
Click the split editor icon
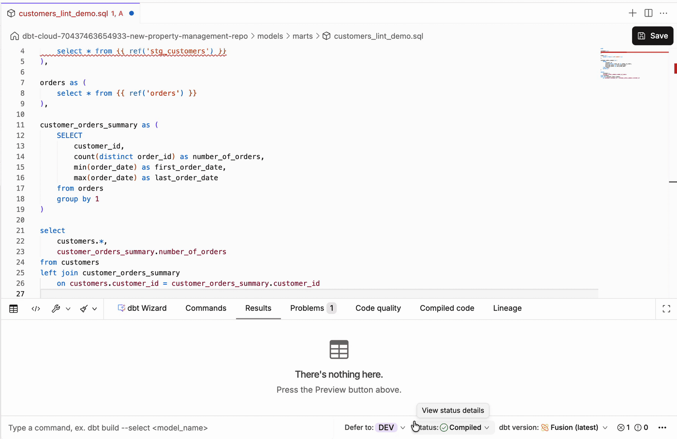(648, 13)
